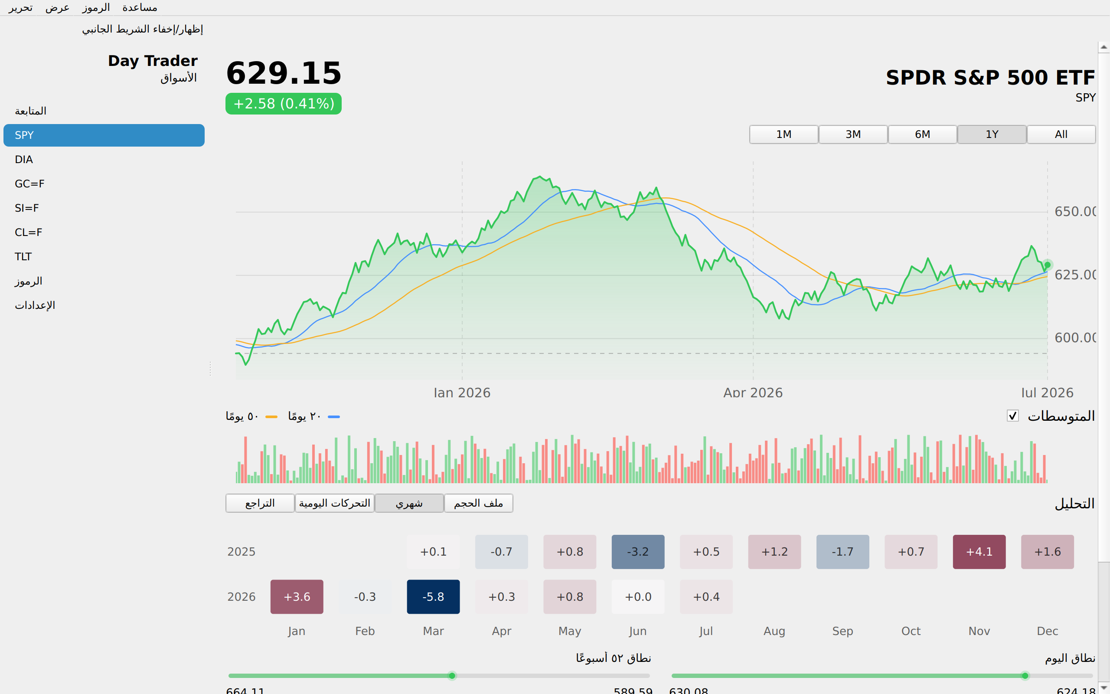
Task: Click the التحليل section heading
Action: click(x=1075, y=504)
